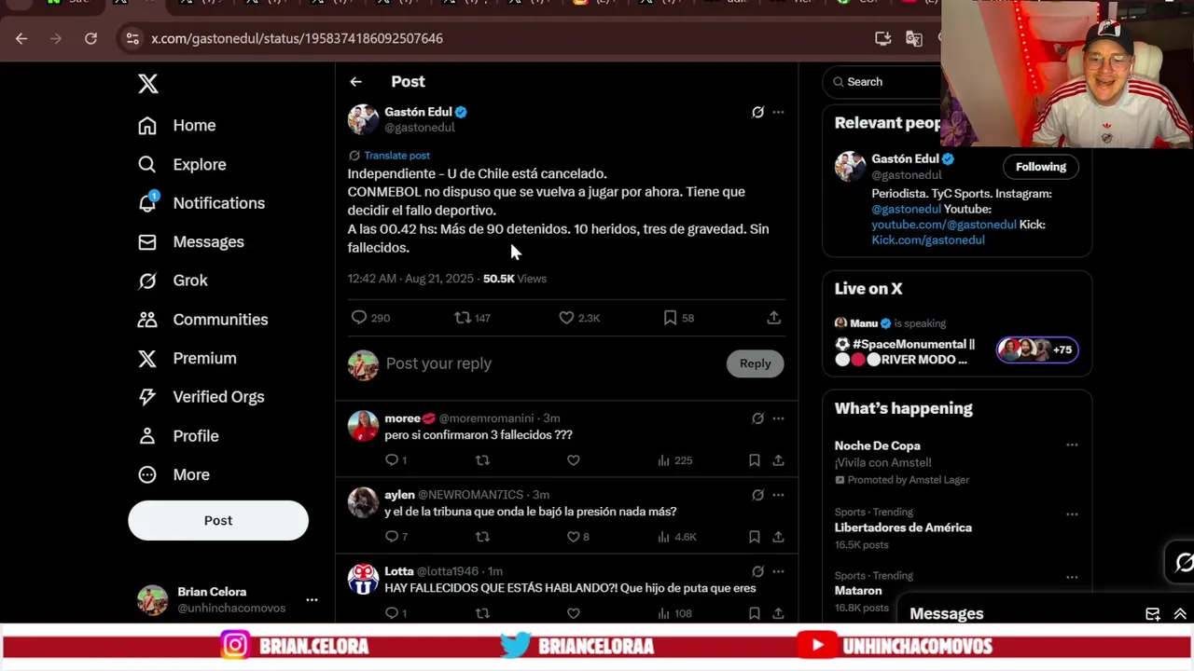Click the Reply button
This screenshot has width=1194, height=671.
coord(756,363)
